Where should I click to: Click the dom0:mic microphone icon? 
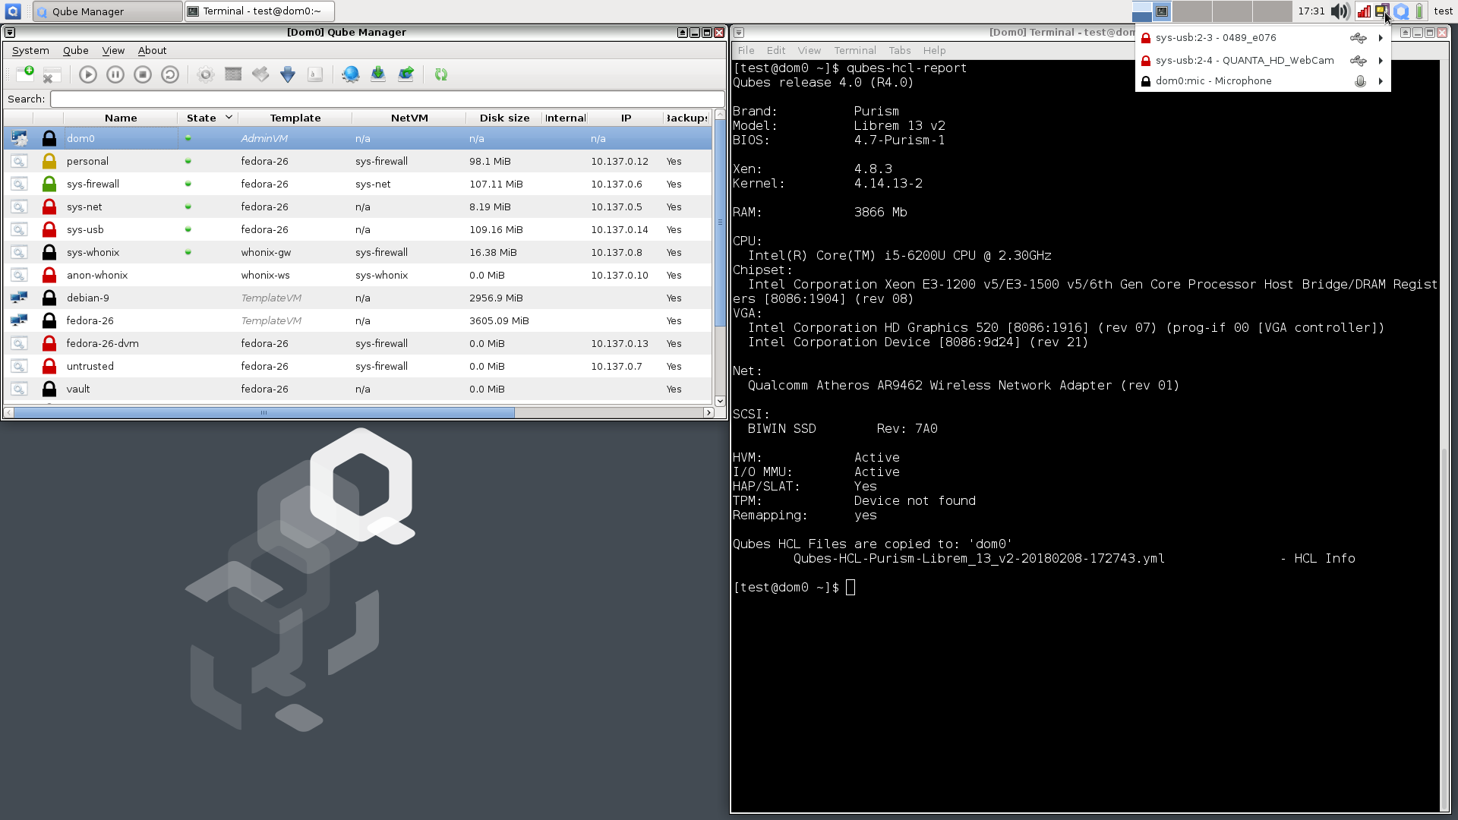(1360, 81)
